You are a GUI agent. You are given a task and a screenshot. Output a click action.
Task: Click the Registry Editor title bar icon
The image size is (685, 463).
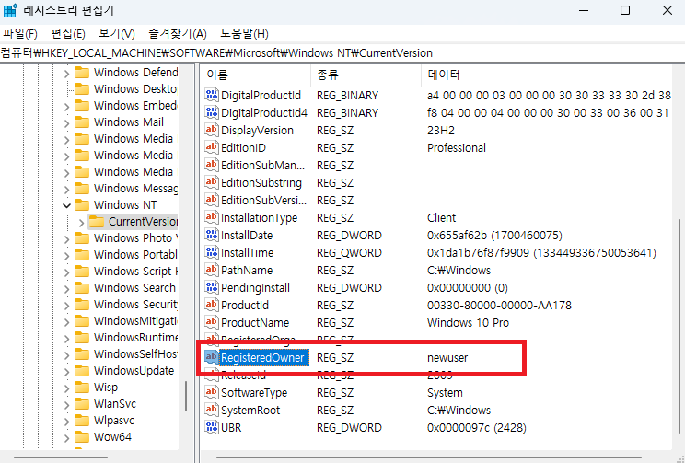pos(10,10)
